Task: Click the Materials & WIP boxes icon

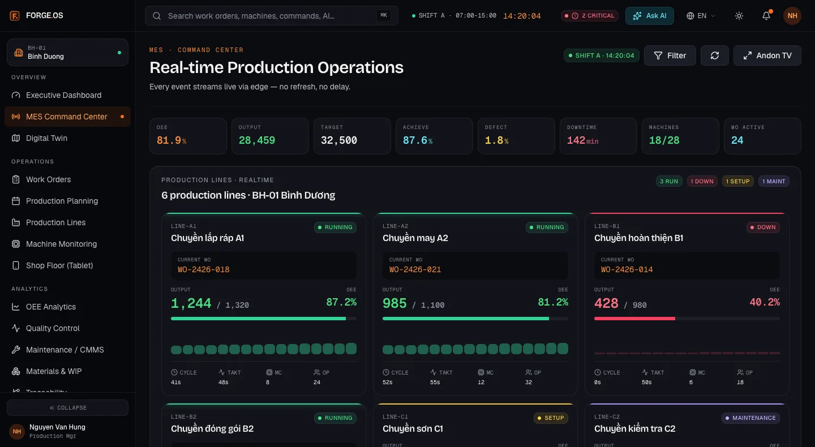Action: pyautogui.click(x=16, y=371)
